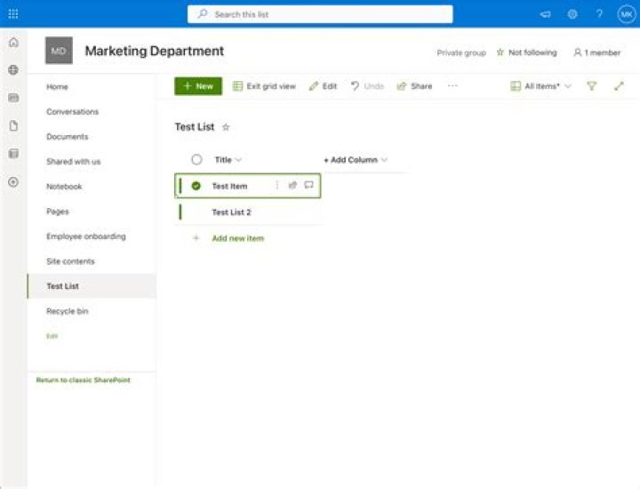Click the MD site logo tile
The image size is (640, 489).
tap(59, 51)
